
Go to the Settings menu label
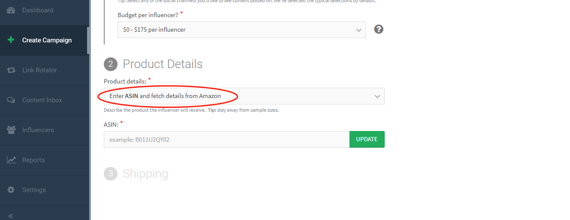pyautogui.click(x=34, y=190)
